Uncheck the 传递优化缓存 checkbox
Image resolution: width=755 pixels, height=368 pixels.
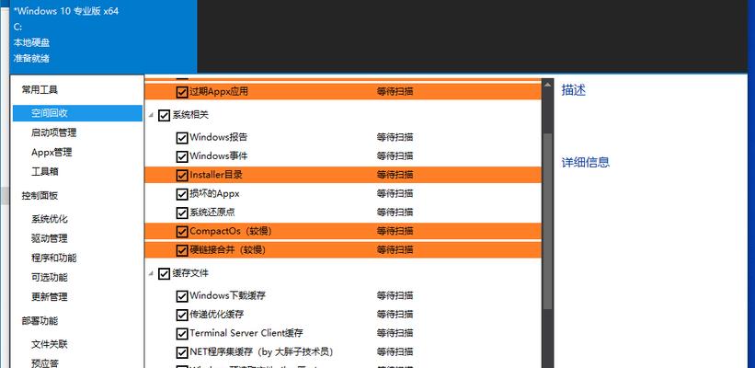point(181,315)
